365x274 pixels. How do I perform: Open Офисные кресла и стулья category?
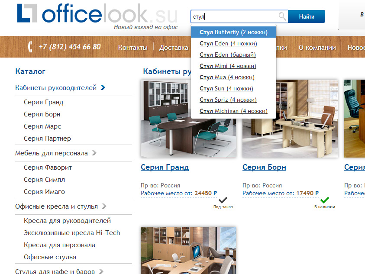pyautogui.click(x=57, y=206)
